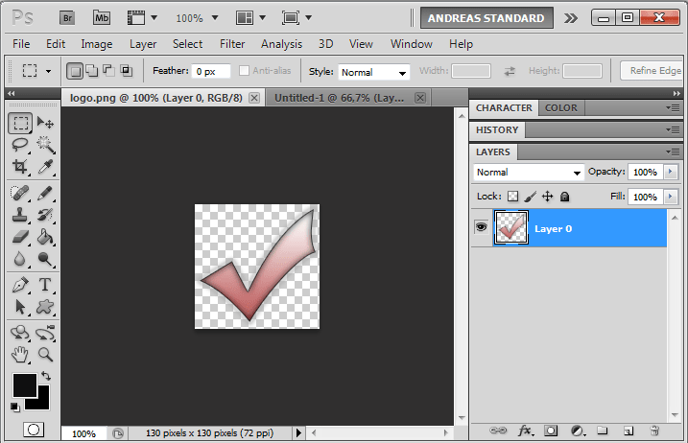Open the tool preset picker arrow
The width and height of the screenshot is (688, 443).
tap(48, 71)
